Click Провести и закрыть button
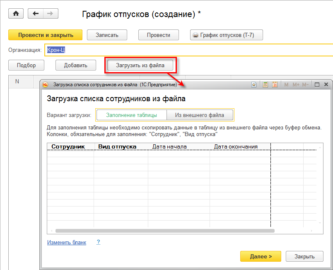Image resolution: width=333 pixels, height=270 pixels. pos(46,35)
